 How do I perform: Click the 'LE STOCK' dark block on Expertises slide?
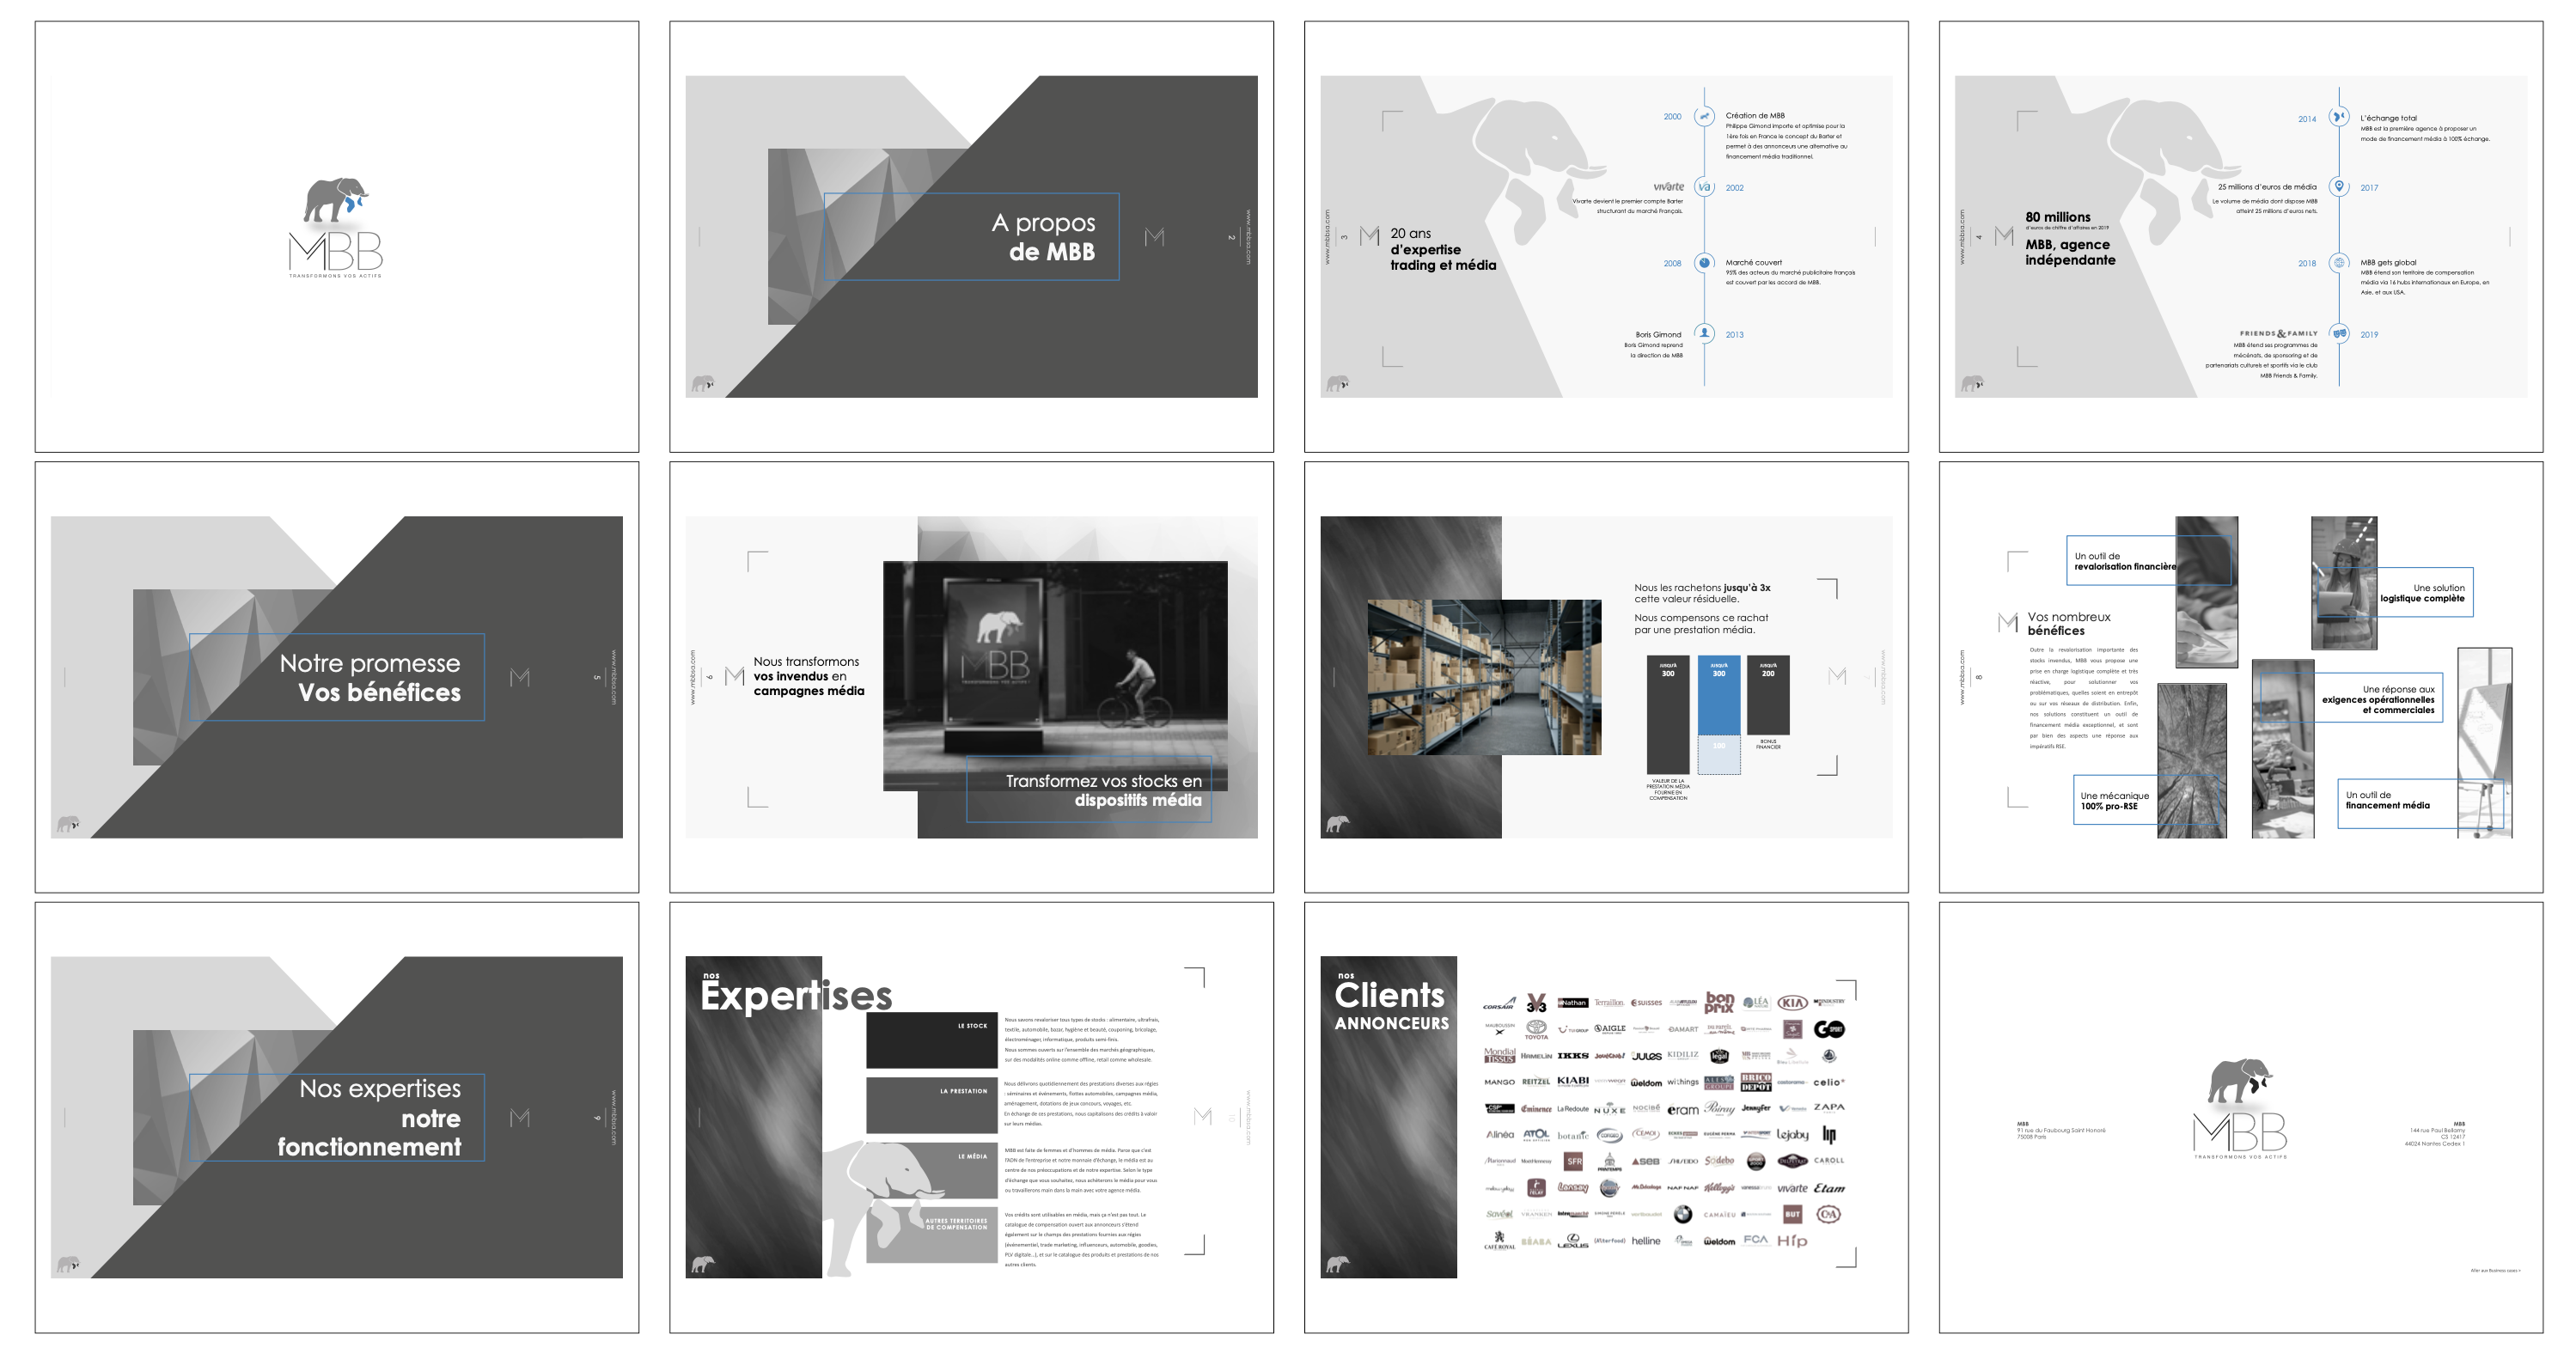(931, 1040)
